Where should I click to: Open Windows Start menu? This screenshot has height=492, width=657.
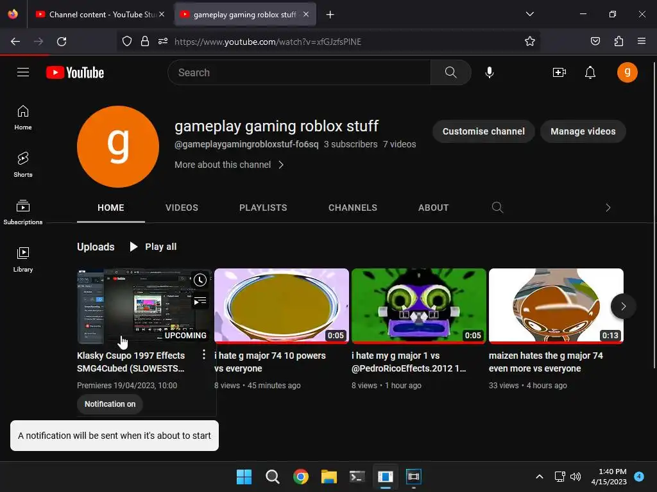point(244,477)
